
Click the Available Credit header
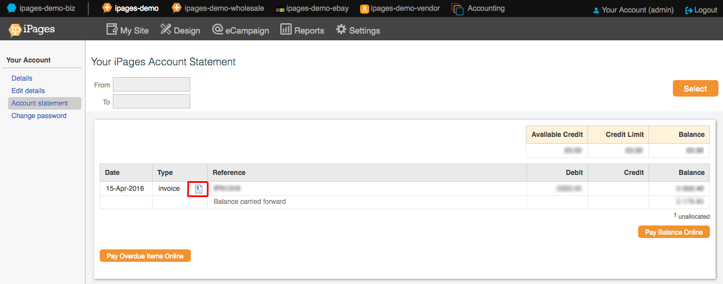(x=557, y=135)
